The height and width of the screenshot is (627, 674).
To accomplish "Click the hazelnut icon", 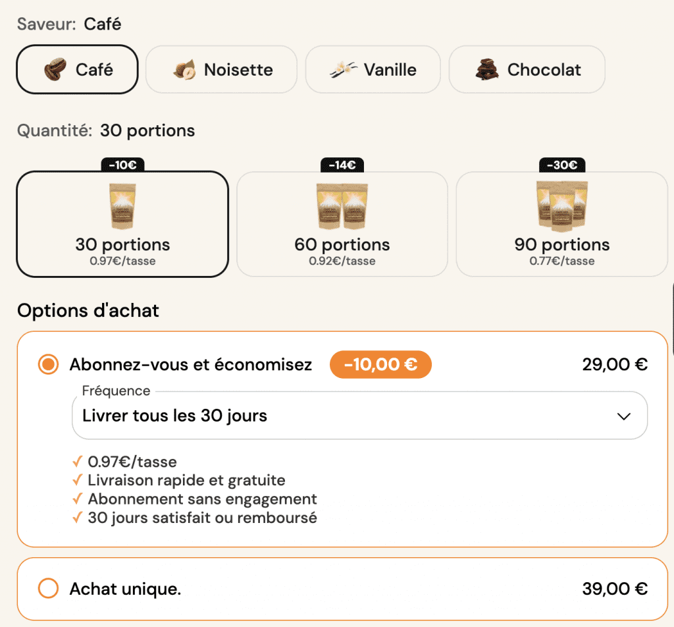I will 184,70.
